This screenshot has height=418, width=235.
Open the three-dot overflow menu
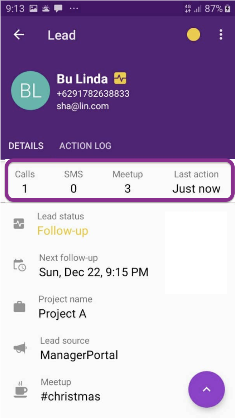221,35
